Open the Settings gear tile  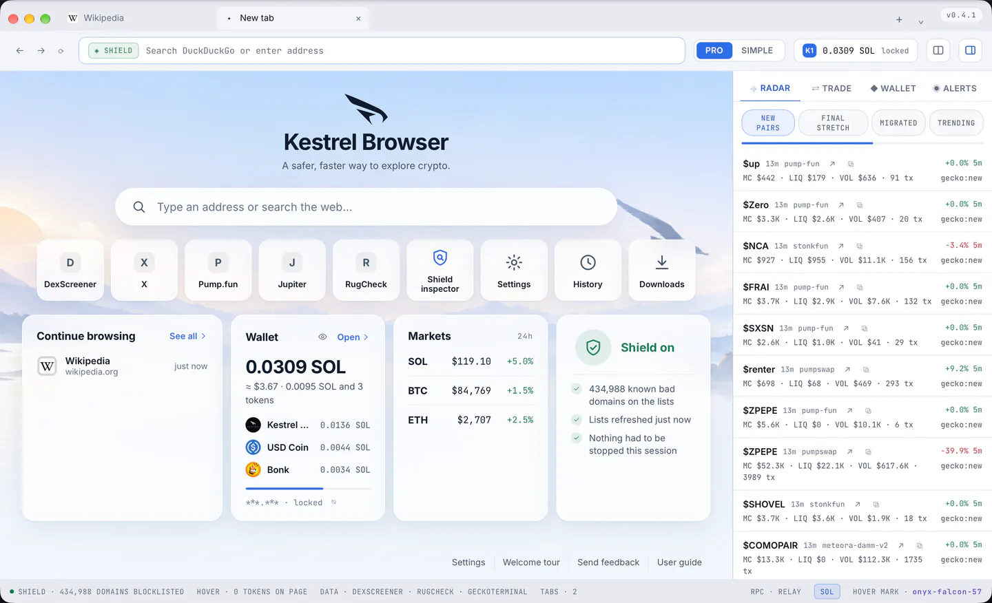[x=514, y=270]
